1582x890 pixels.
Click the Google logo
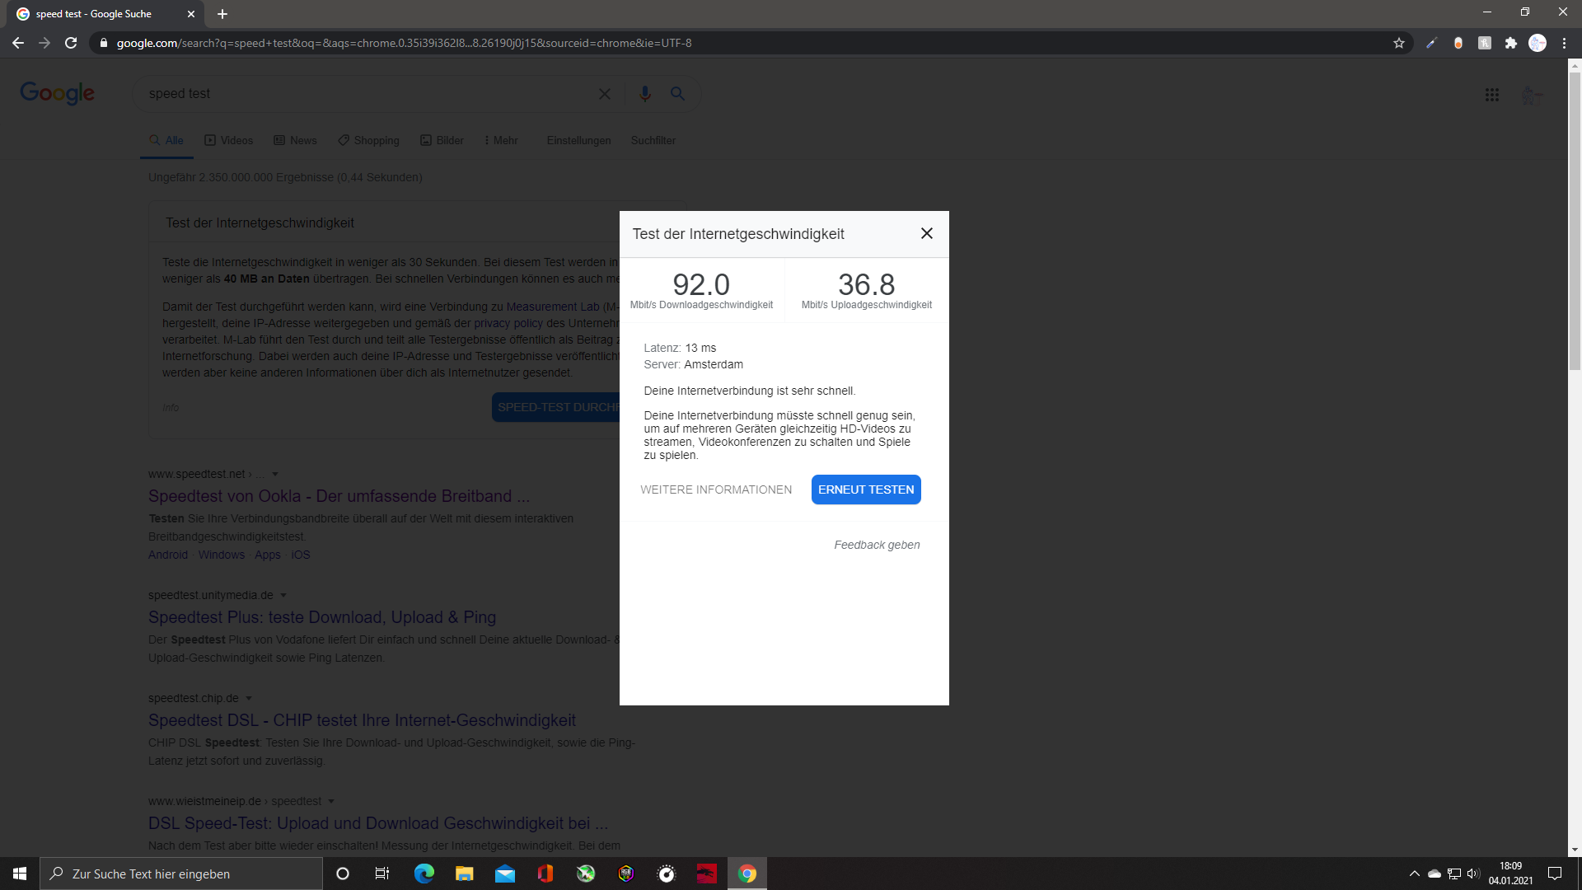pos(57,93)
